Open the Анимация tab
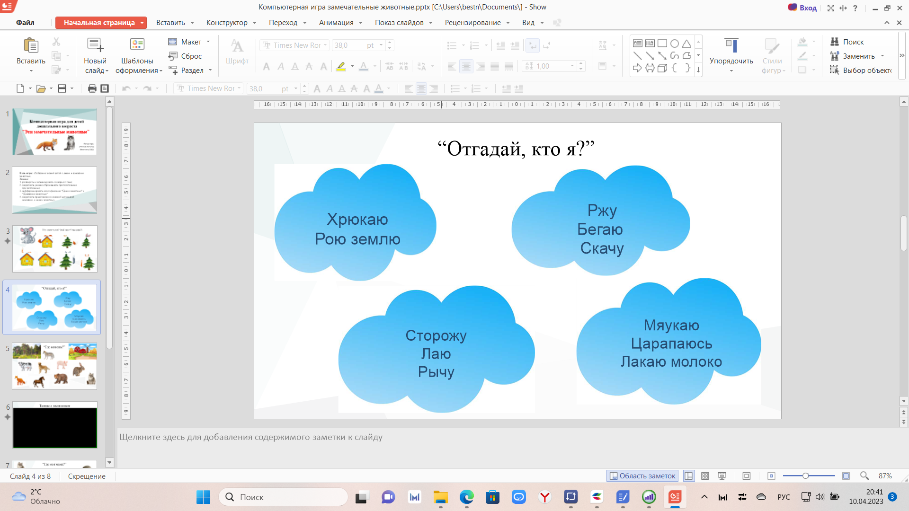Viewport: 909px width, 511px height. [x=336, y=23]
